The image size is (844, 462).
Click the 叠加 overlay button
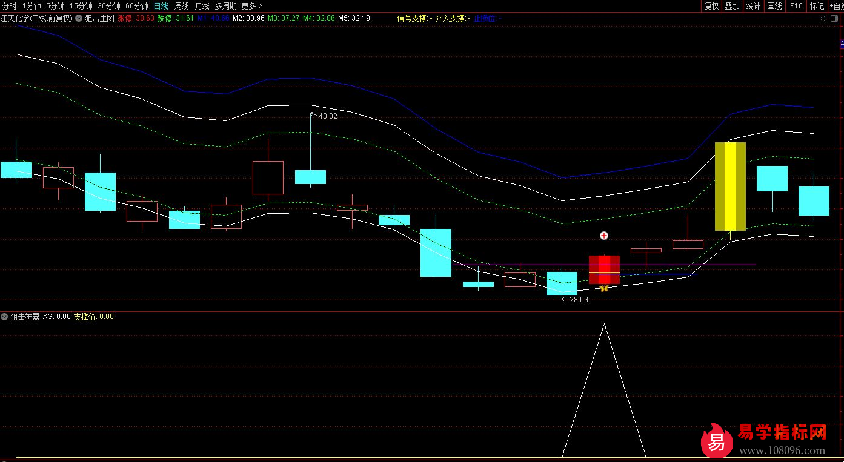click(732, 6)
